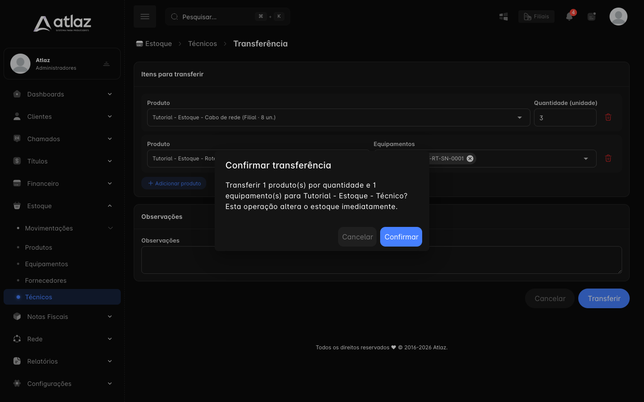Image resolution: width=644 pixels, height=402 pixels.
Task: Click the Atlaz logo
Action: click(62, 23)
